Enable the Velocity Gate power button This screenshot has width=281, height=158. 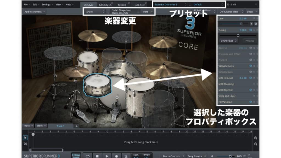tap(251, 72)
